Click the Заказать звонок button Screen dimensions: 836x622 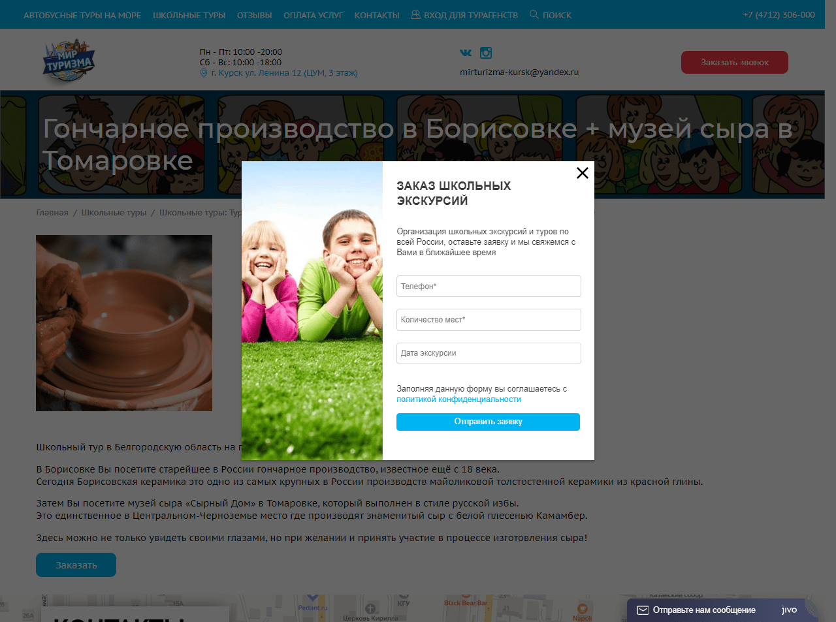click(x=735, y=63)
